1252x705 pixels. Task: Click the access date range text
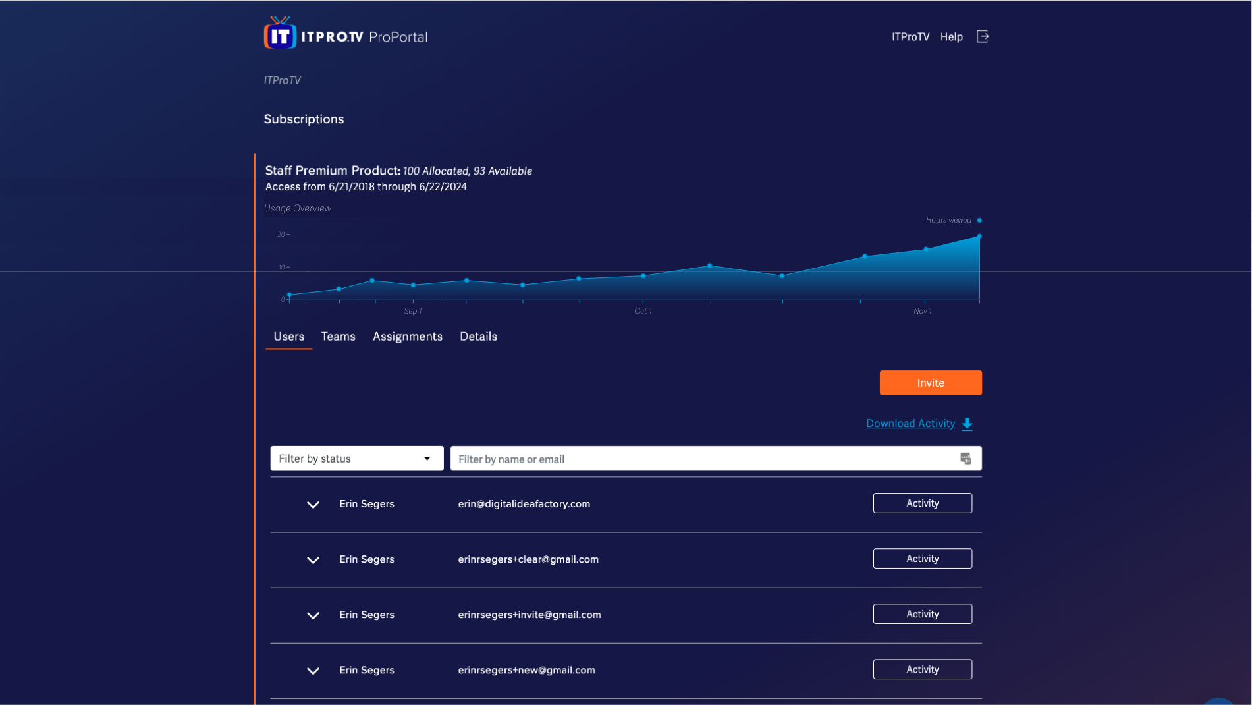[366, 187]
